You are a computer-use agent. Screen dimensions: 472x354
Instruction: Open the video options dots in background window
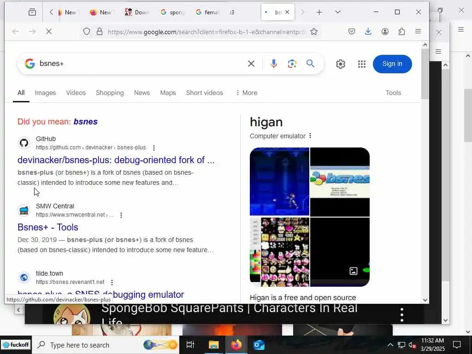(402, 315)
